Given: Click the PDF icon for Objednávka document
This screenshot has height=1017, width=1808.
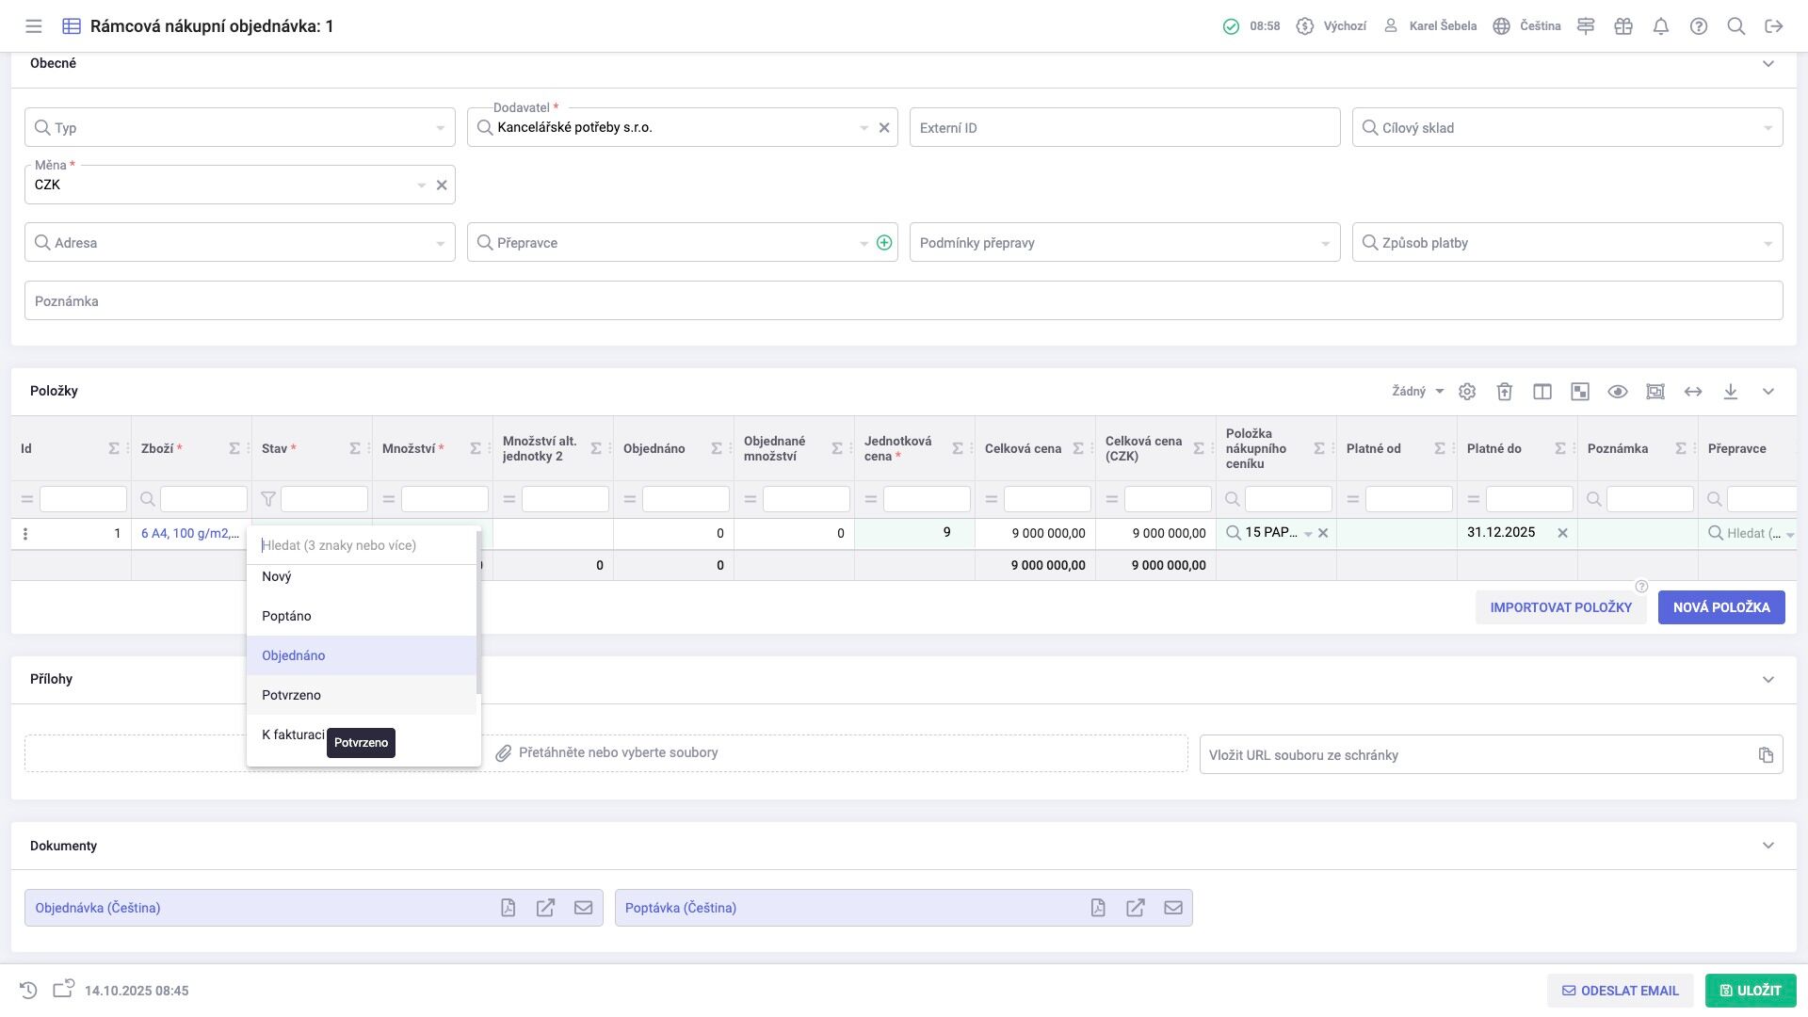Looking at the screenshot, I should coord(508,908).
